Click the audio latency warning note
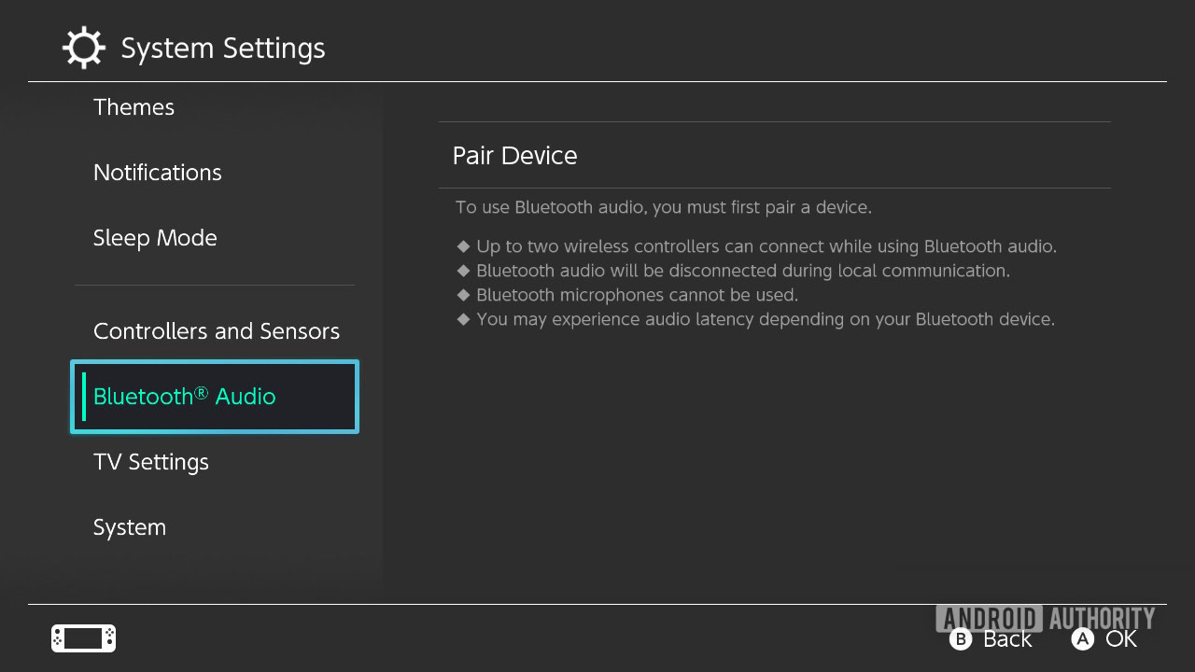Screen dimensions: 1195x672 [x=765, y=320]
